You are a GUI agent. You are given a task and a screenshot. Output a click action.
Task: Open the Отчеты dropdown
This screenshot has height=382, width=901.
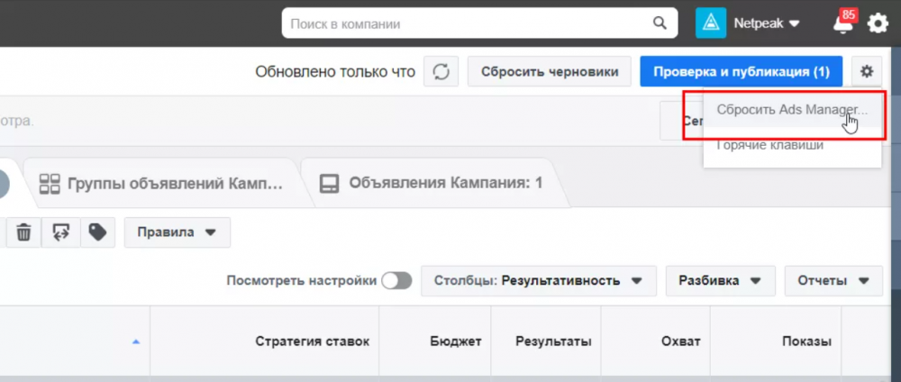(x=833, y=281)
